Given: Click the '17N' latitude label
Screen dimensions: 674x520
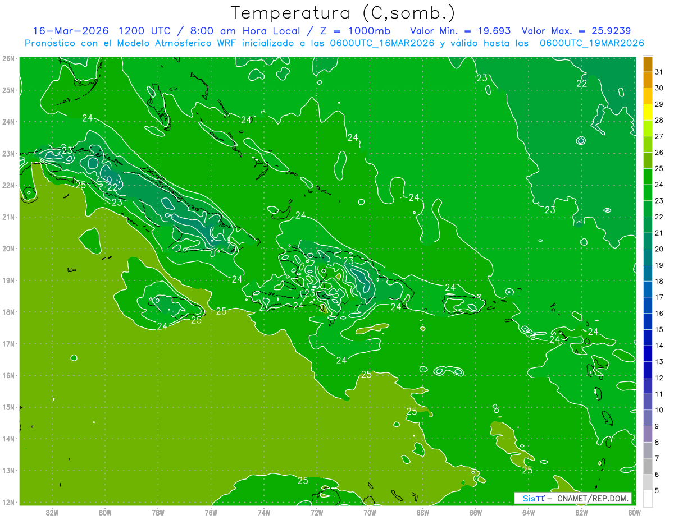Looking at the screenshot, I should pos(8,343).
